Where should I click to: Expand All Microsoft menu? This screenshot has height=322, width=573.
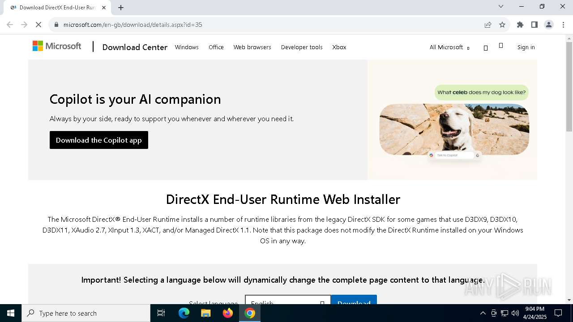tap(449, 47)
